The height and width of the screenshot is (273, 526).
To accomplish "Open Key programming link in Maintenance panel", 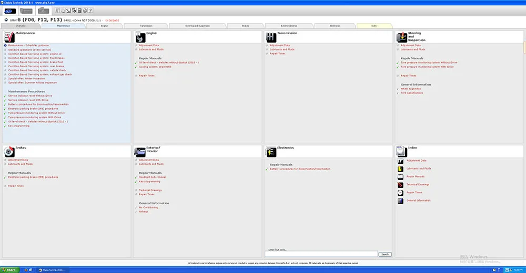I will 19,126.
